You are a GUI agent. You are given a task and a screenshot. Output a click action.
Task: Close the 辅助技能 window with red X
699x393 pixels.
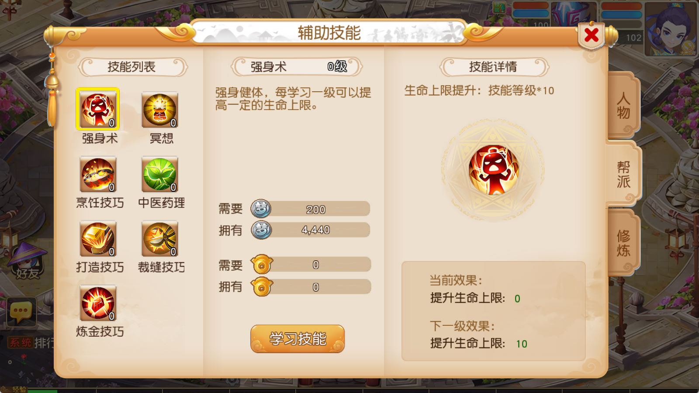pyautogui.click(x=592, y=35)
